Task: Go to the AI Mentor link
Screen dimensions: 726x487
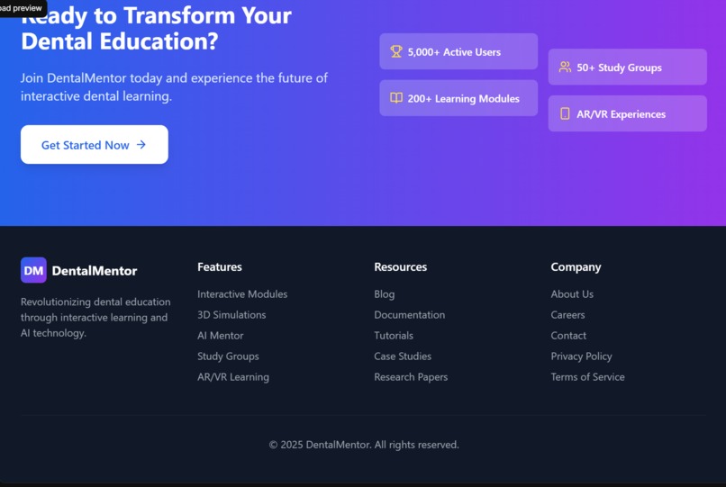Action: pos(221,336)
